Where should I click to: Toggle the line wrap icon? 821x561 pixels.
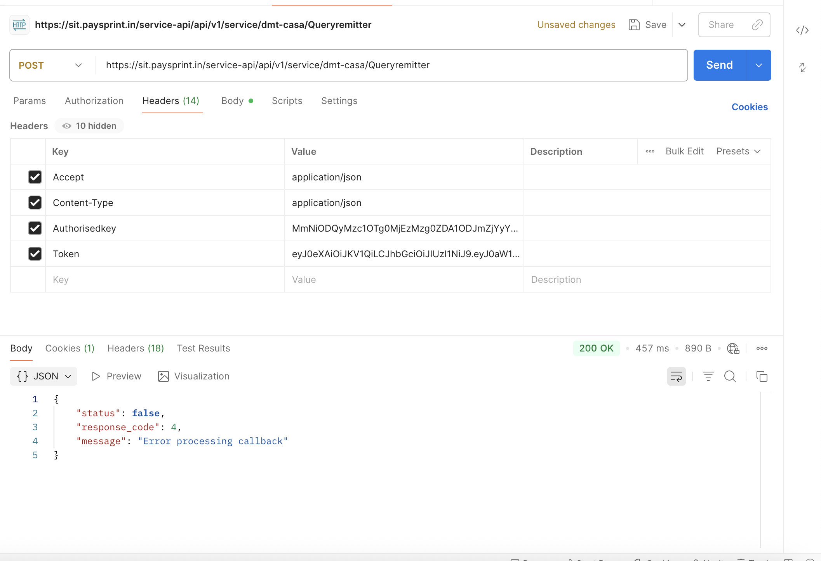point(676,376)
